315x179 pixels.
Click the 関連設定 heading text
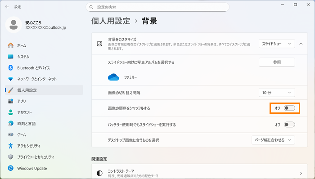[99, 159]
